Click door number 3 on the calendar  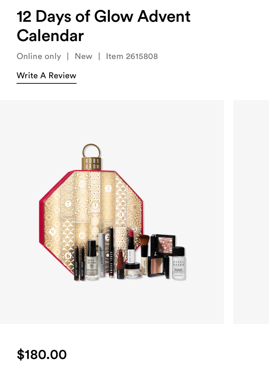click(x=108, y=189)
